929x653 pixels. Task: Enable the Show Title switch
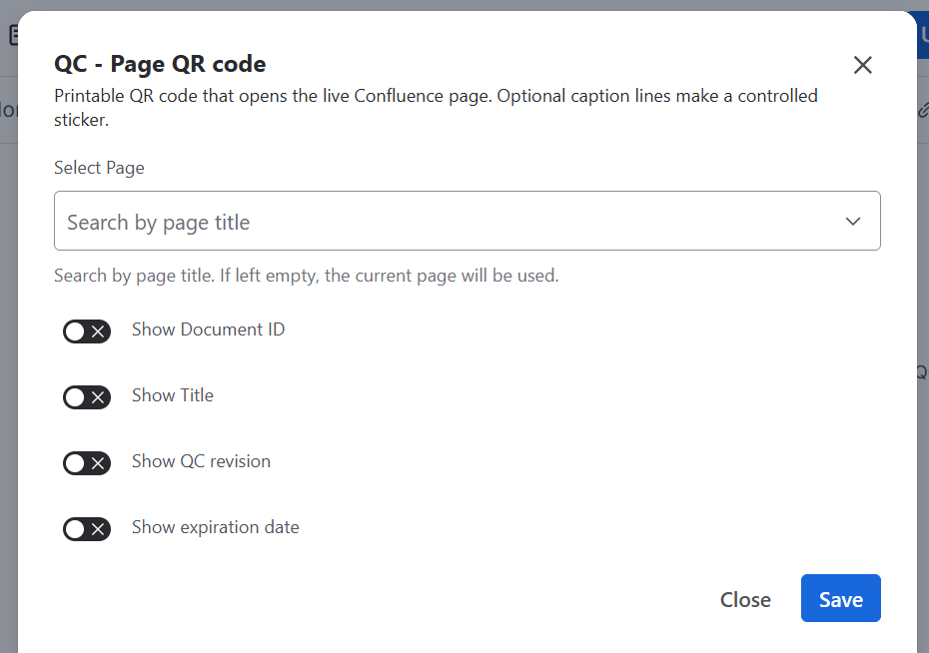(87, 397)
